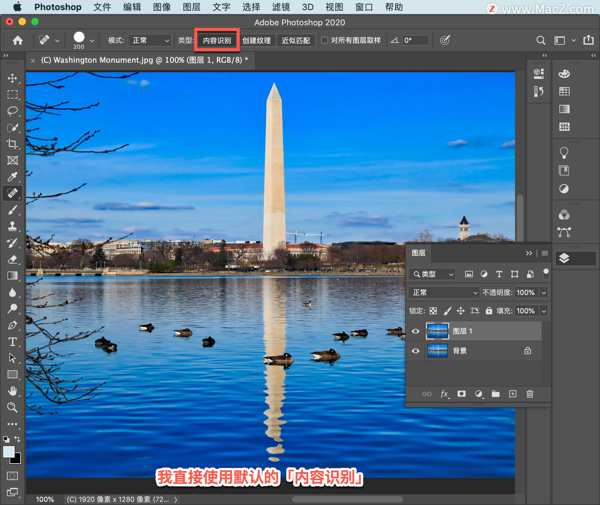Toggle pressure for size icon
600x505 pixels.
pyautogui.click(x=445, y=40)
